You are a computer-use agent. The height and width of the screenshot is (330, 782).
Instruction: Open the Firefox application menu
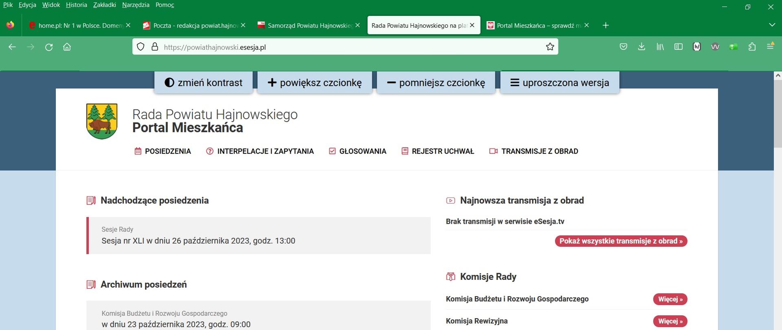770,47
